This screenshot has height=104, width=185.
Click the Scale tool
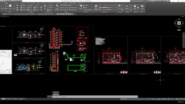pos(29,10)
